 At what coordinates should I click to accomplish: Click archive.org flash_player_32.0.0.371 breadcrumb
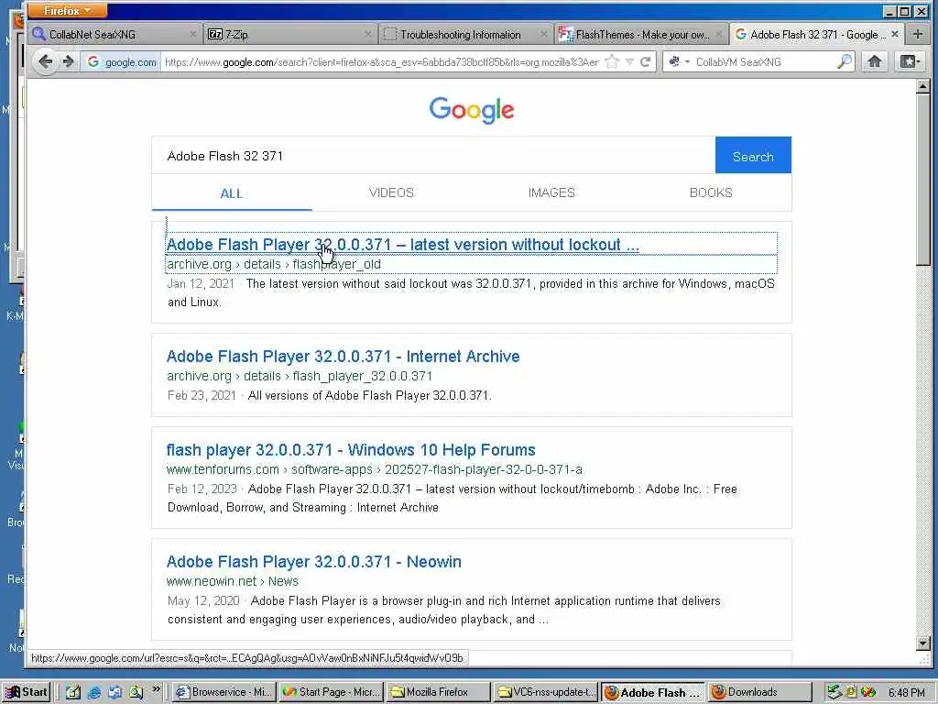click(300, 376)
